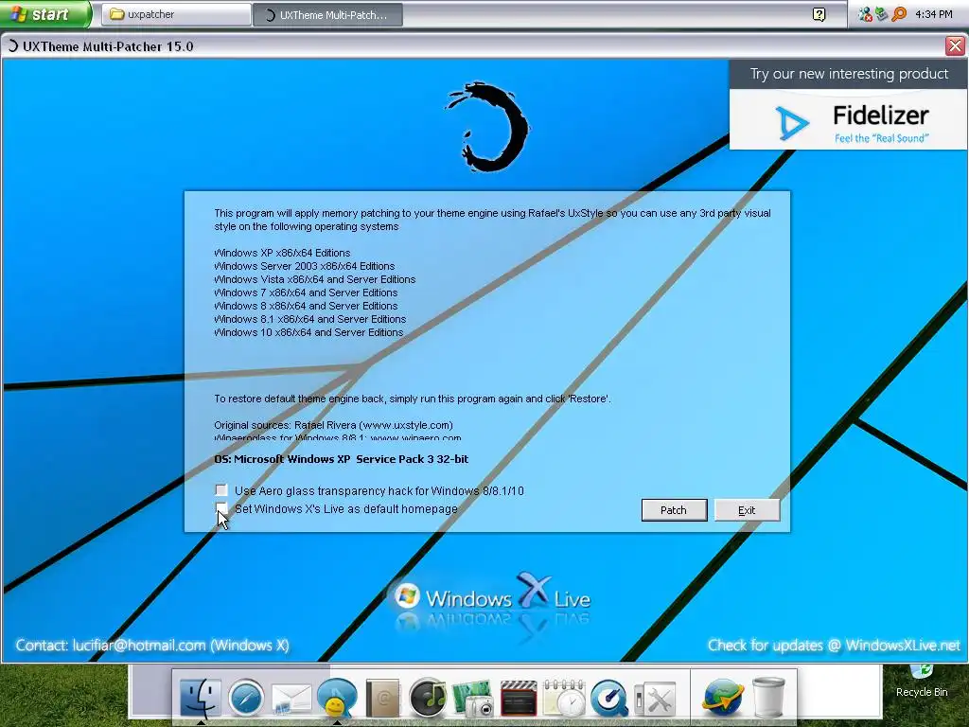Click the OS: Microsoft Windows XP label

point(341,459)
